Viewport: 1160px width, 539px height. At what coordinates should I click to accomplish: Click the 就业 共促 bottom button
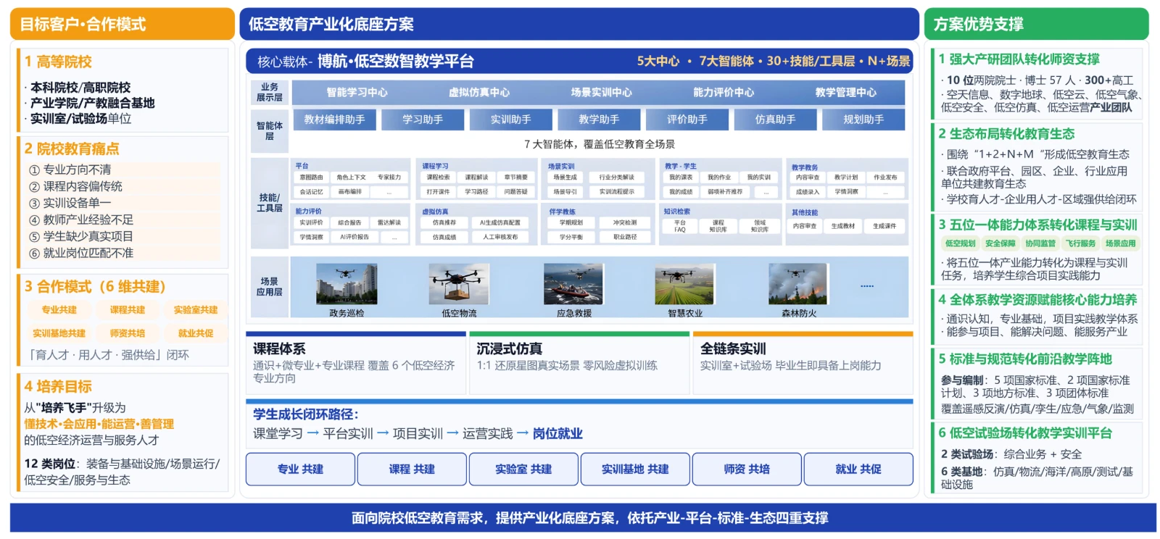(x=858, y=469)
